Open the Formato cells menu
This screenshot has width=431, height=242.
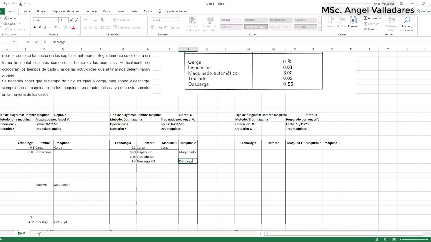[353, 23]
